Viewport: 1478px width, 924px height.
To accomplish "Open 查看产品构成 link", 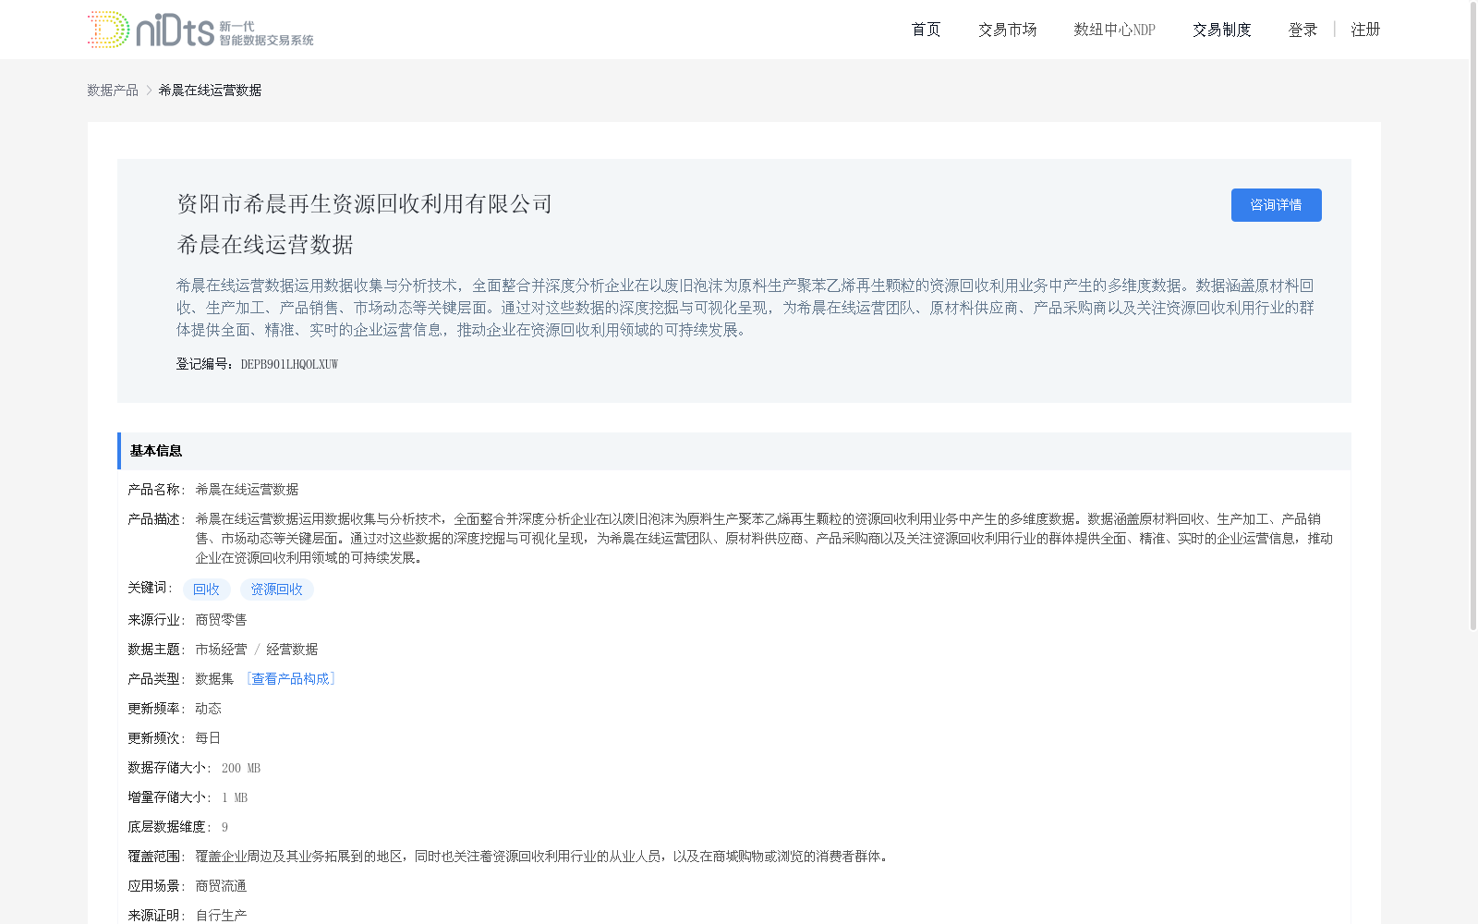I will (290, 678).
